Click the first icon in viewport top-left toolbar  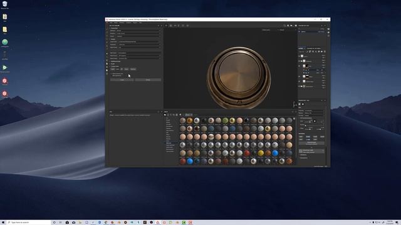coord(166,26)
